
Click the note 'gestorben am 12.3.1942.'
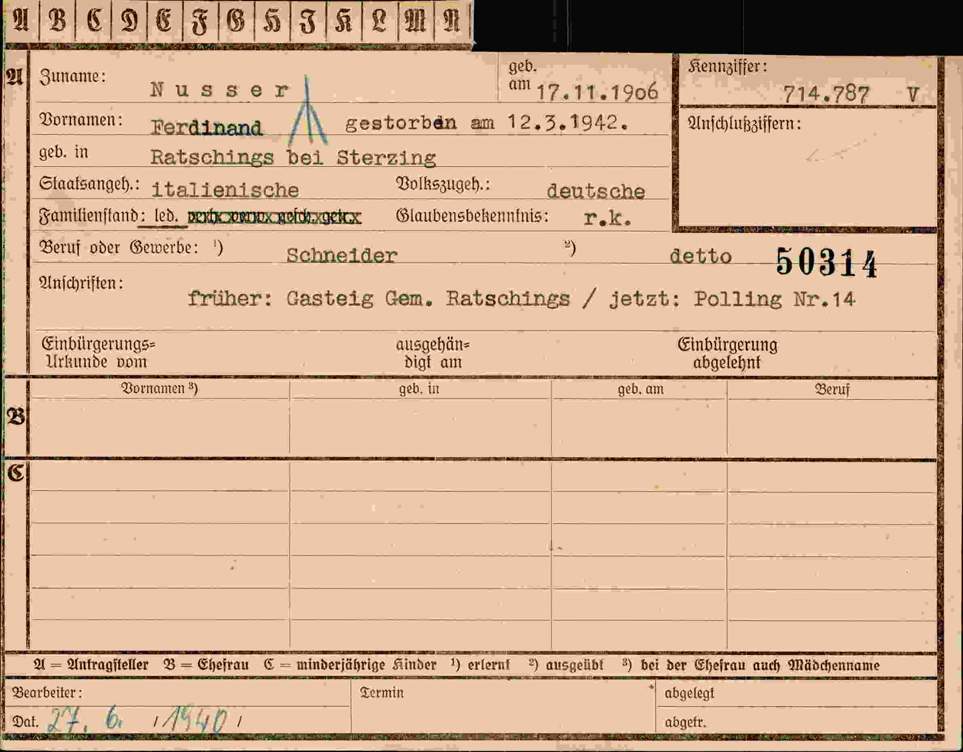(486, 123)
